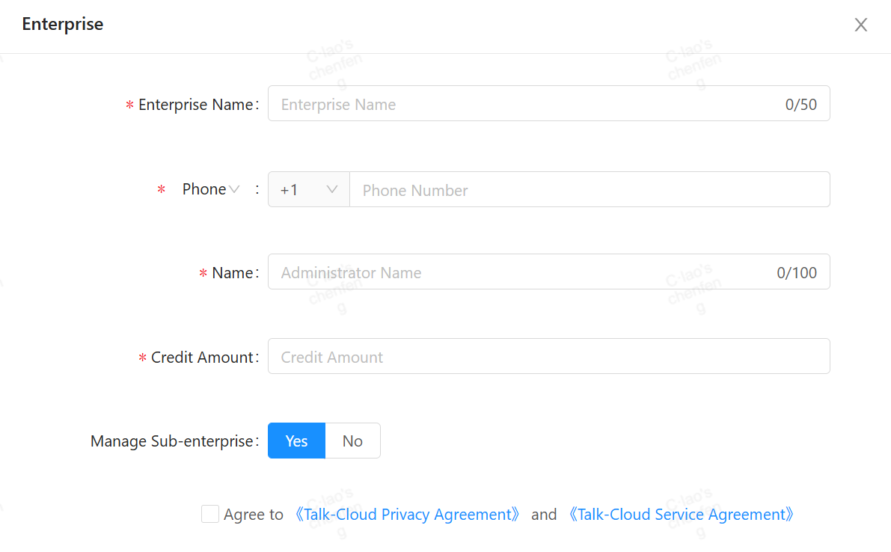This screenshot has width=891, height=552.
Task: Expand the +1 country code selector
Action: [x=308, y=190]
